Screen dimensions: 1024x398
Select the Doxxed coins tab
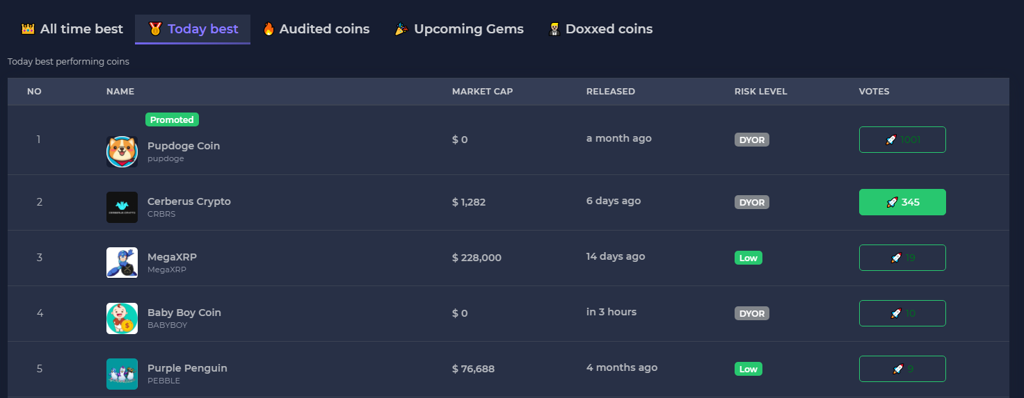pyautogui.click(x=609, y=29)
